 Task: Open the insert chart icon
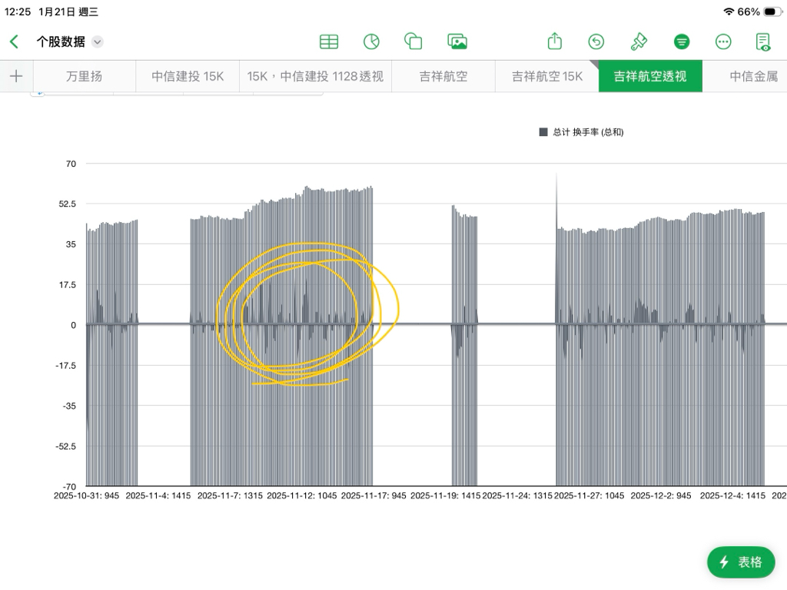point(371,41)
